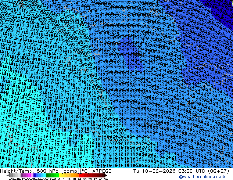
Task: Click the -54 legend scale value
Action: [x=12, y=179]
